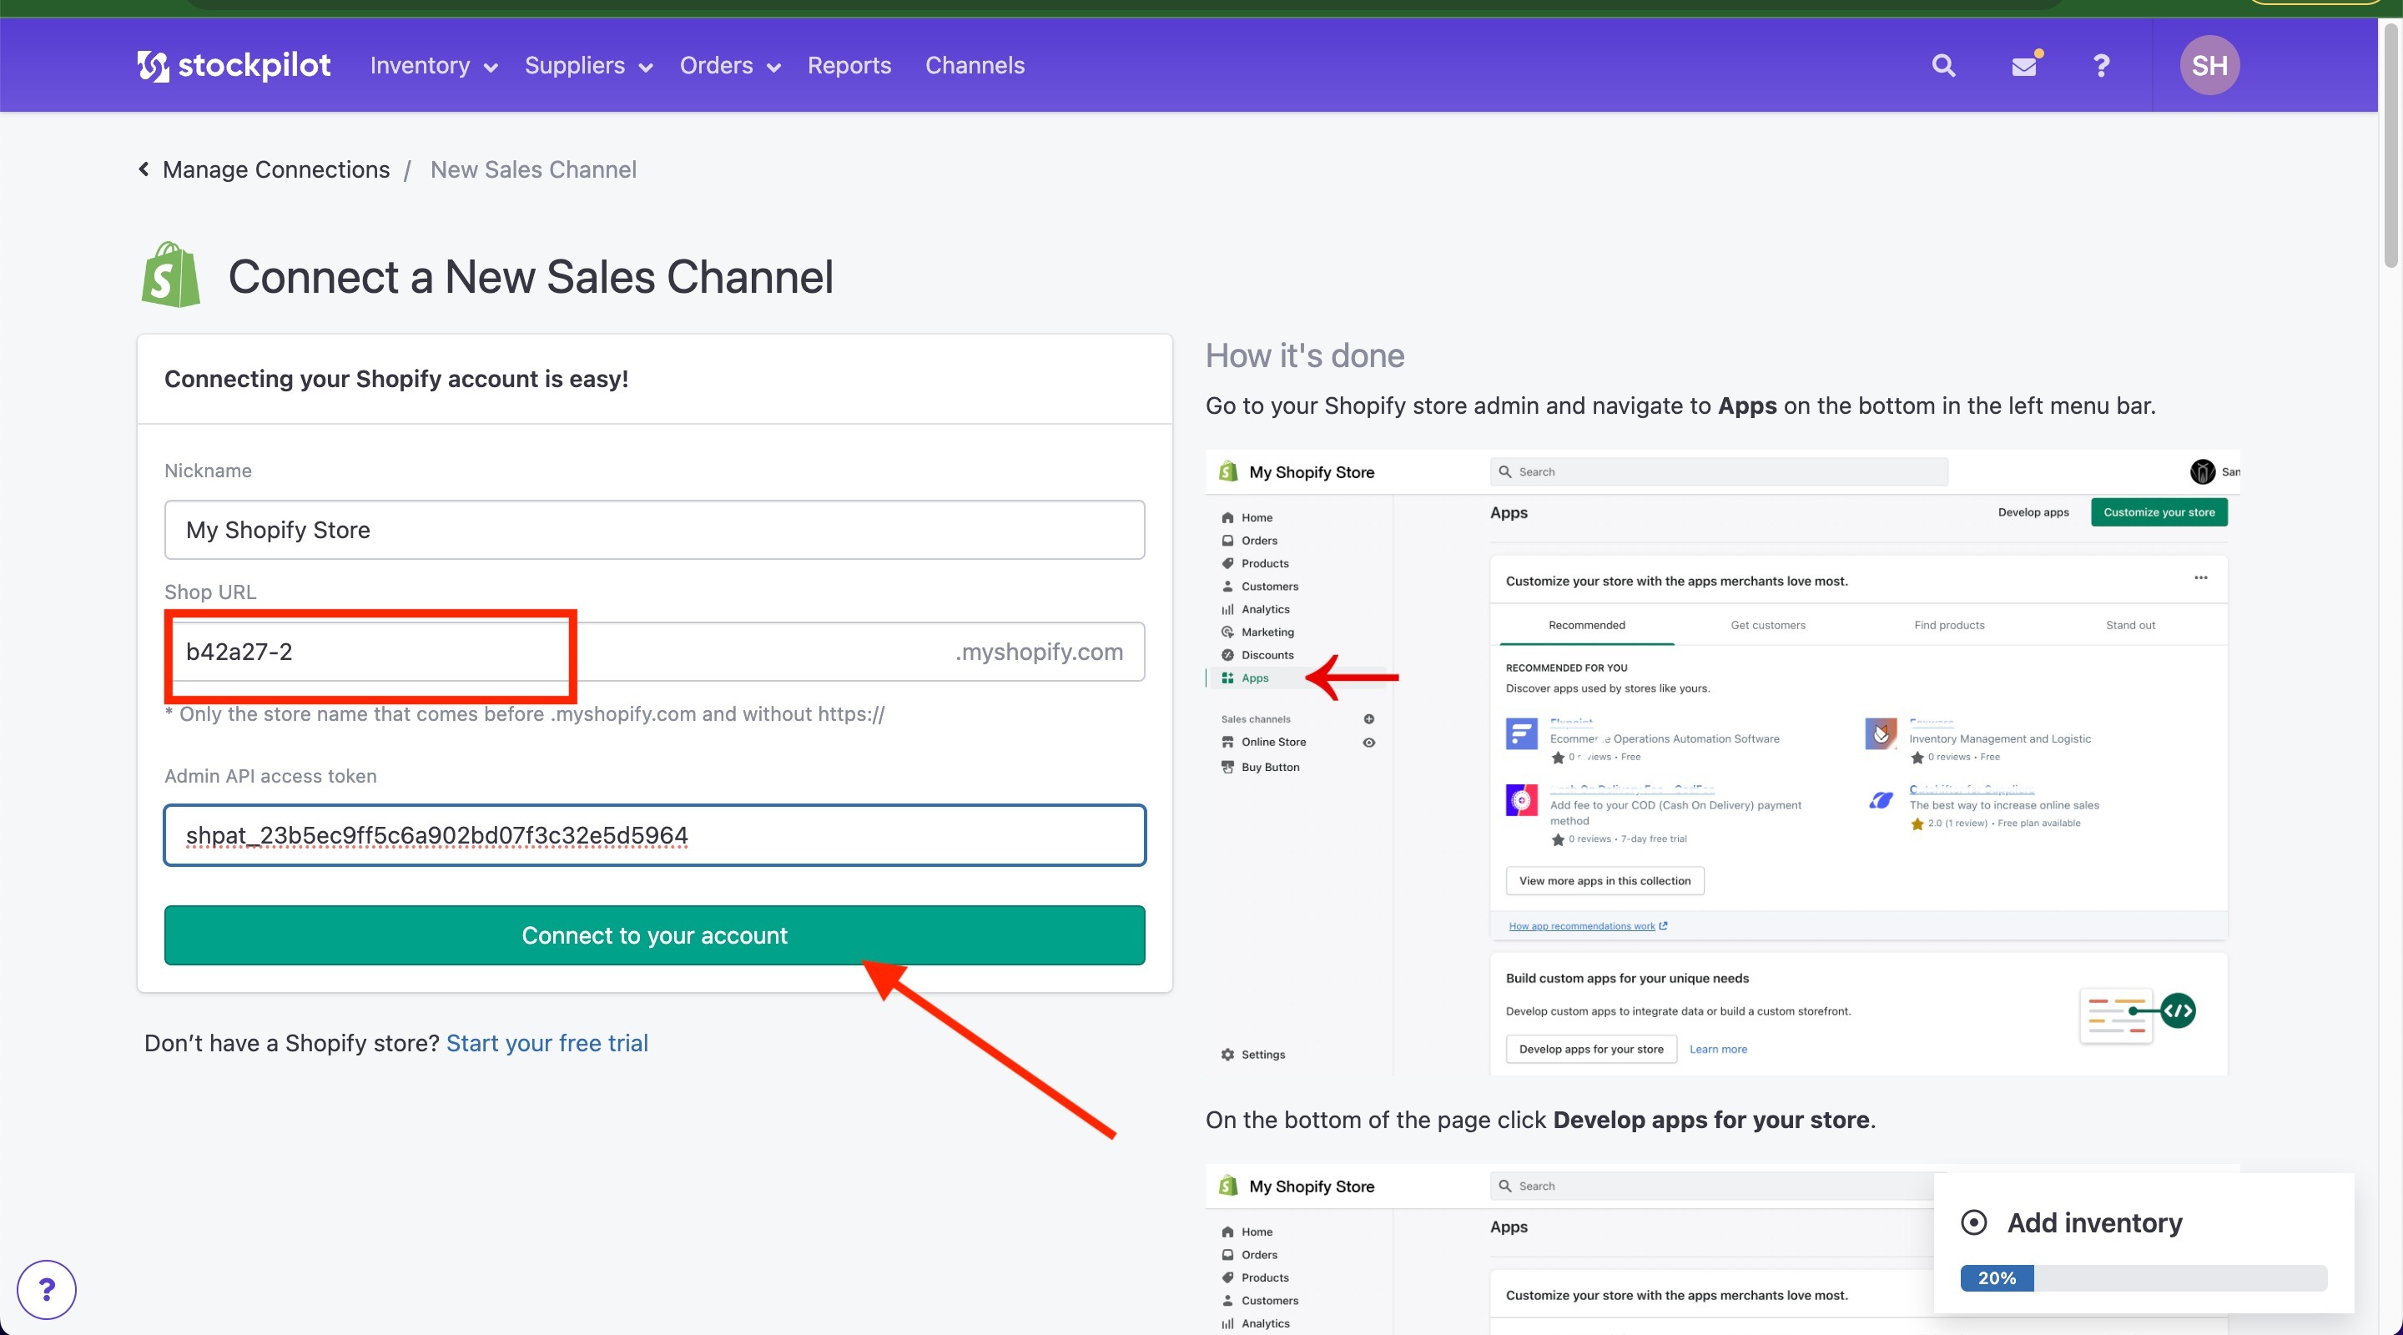
Task: Expand the Inventory dropdown menu
Action: click(434, 65)
